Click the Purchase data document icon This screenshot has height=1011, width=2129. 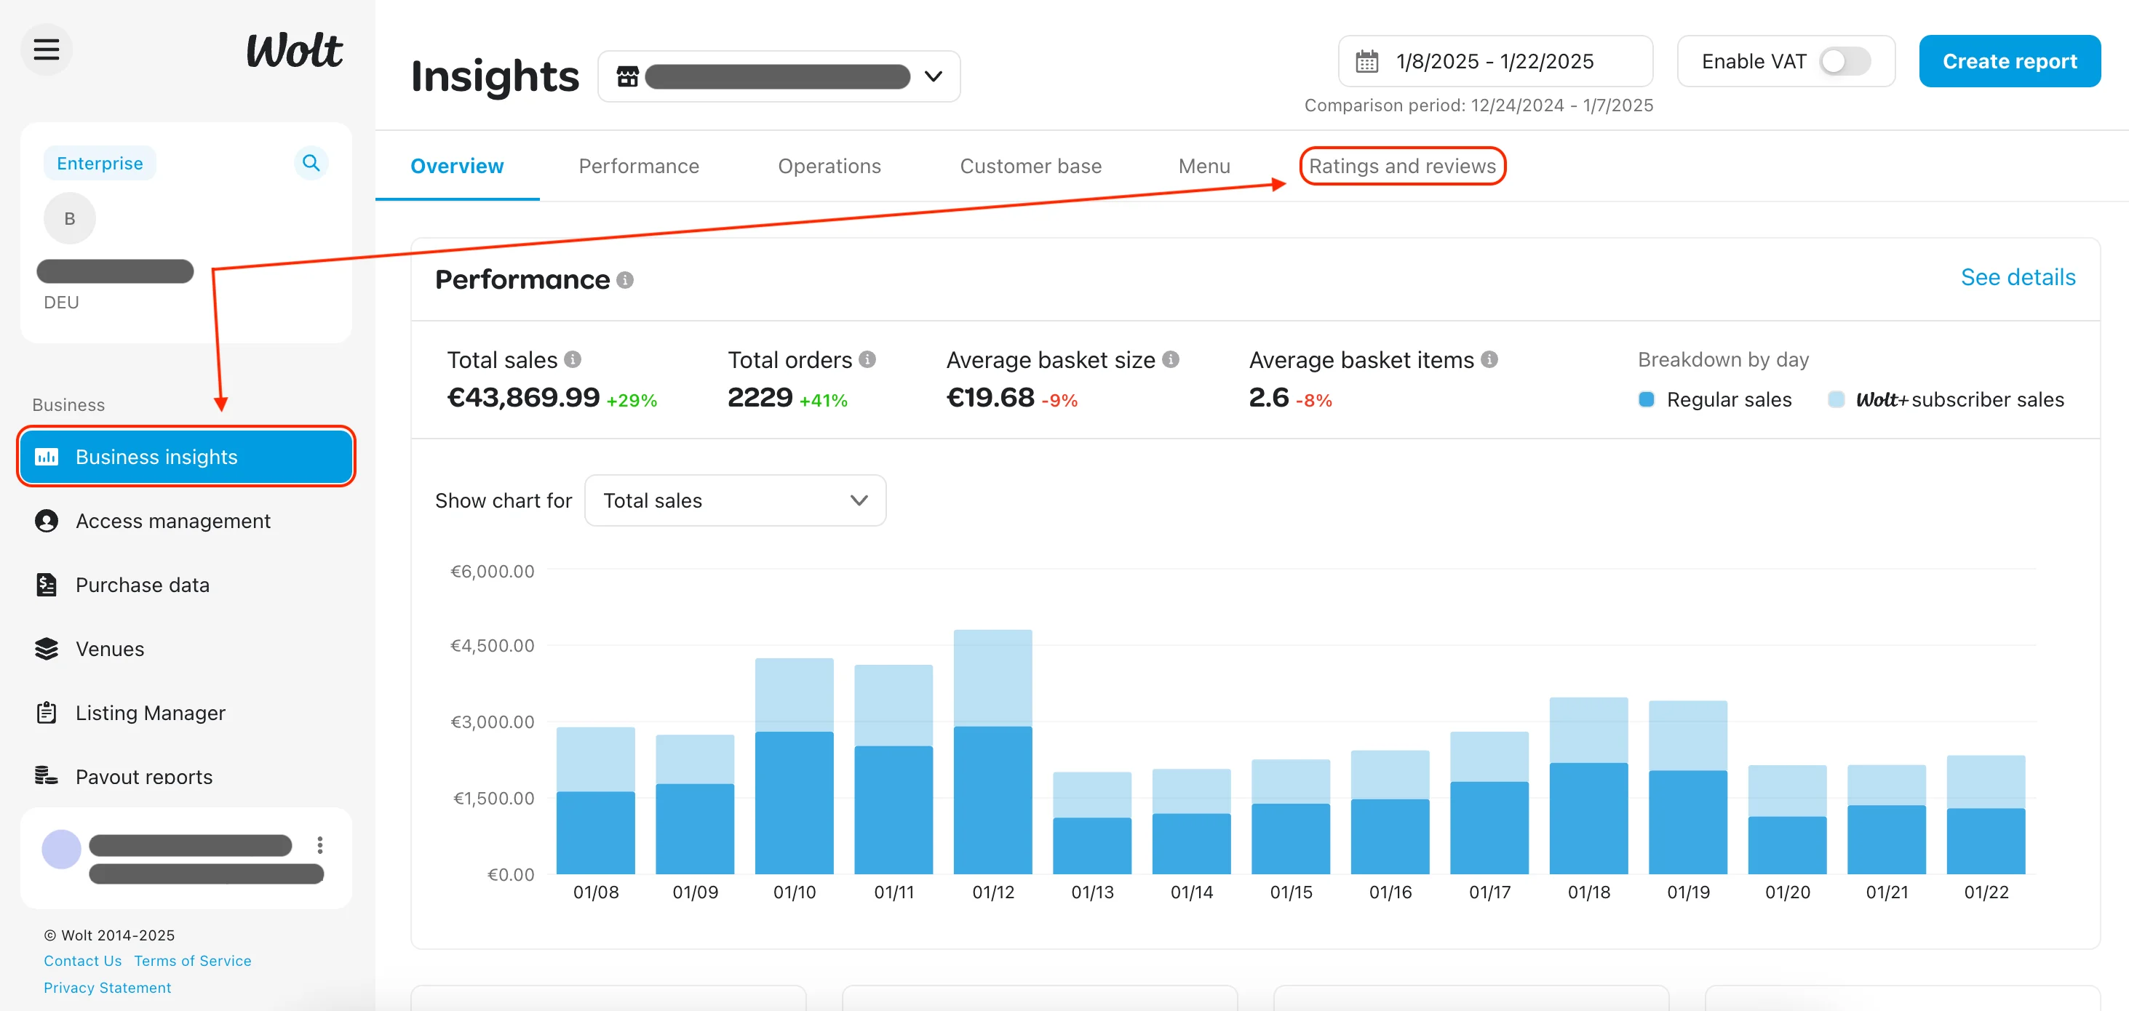pos(47,585)
